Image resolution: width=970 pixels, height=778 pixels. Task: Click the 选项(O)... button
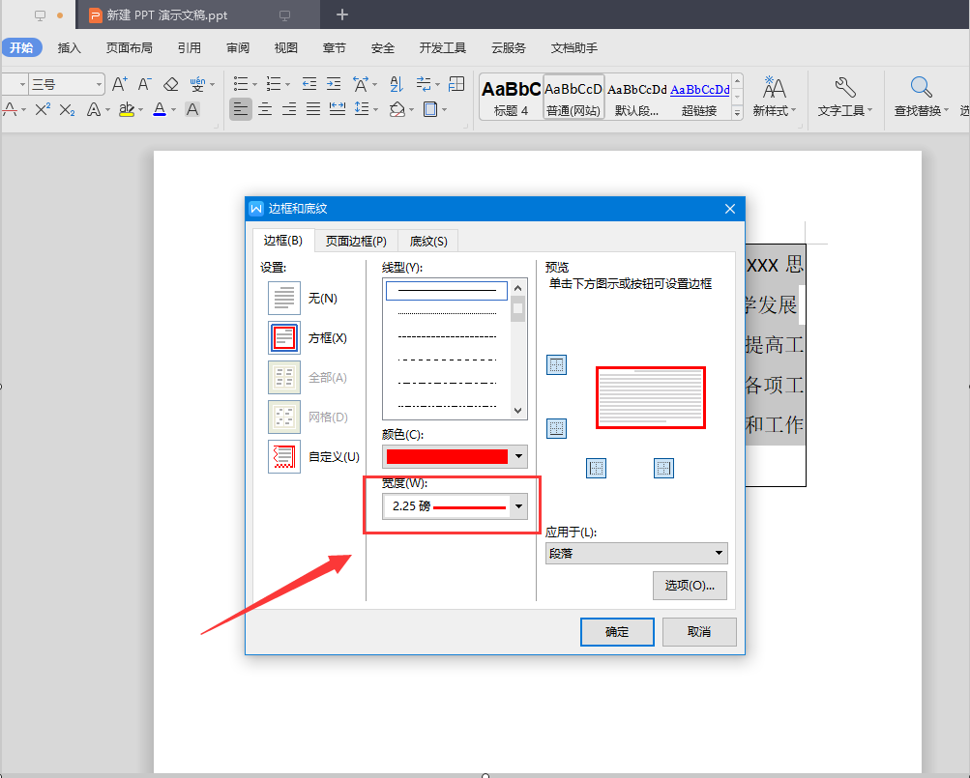[690, 585]
